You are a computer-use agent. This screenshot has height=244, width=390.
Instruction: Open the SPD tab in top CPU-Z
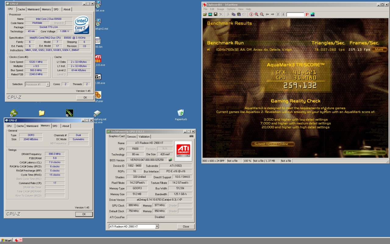click(x=56, y=9)
